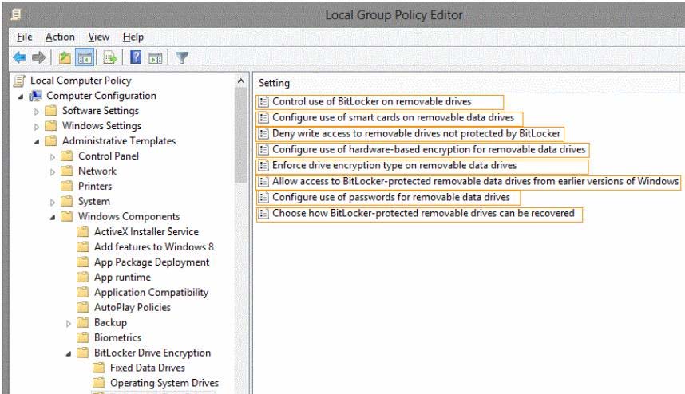This screenshot has height=394, width=685.
Task: Select Add features to Windows 8 node
Action: pos(154,247)
